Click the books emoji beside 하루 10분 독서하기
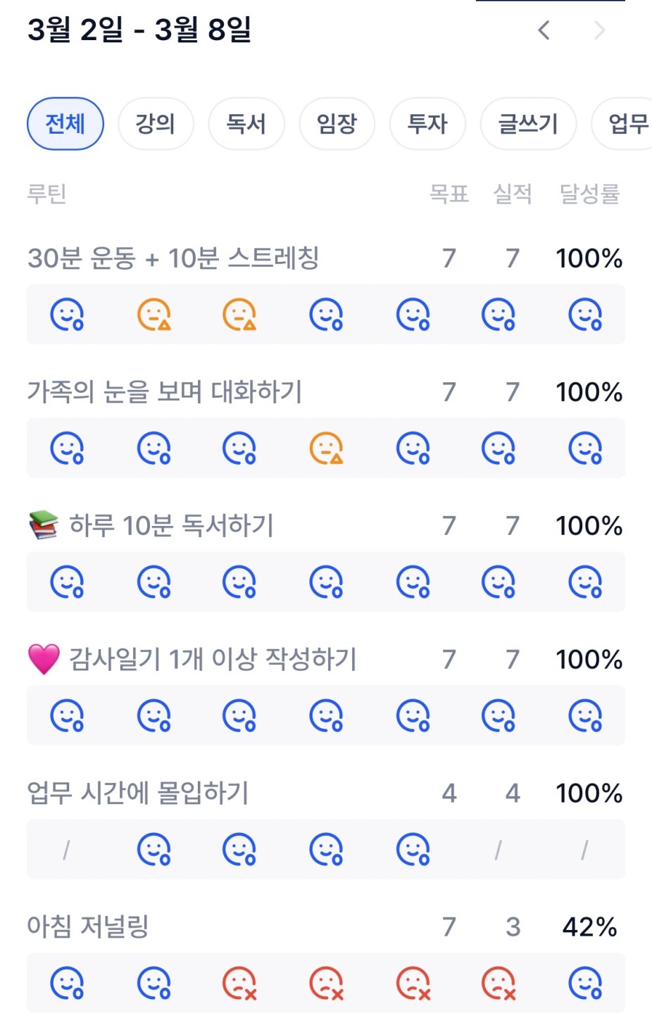The height and width of the screenshot is (1023, 652). (x=44, y=525)
